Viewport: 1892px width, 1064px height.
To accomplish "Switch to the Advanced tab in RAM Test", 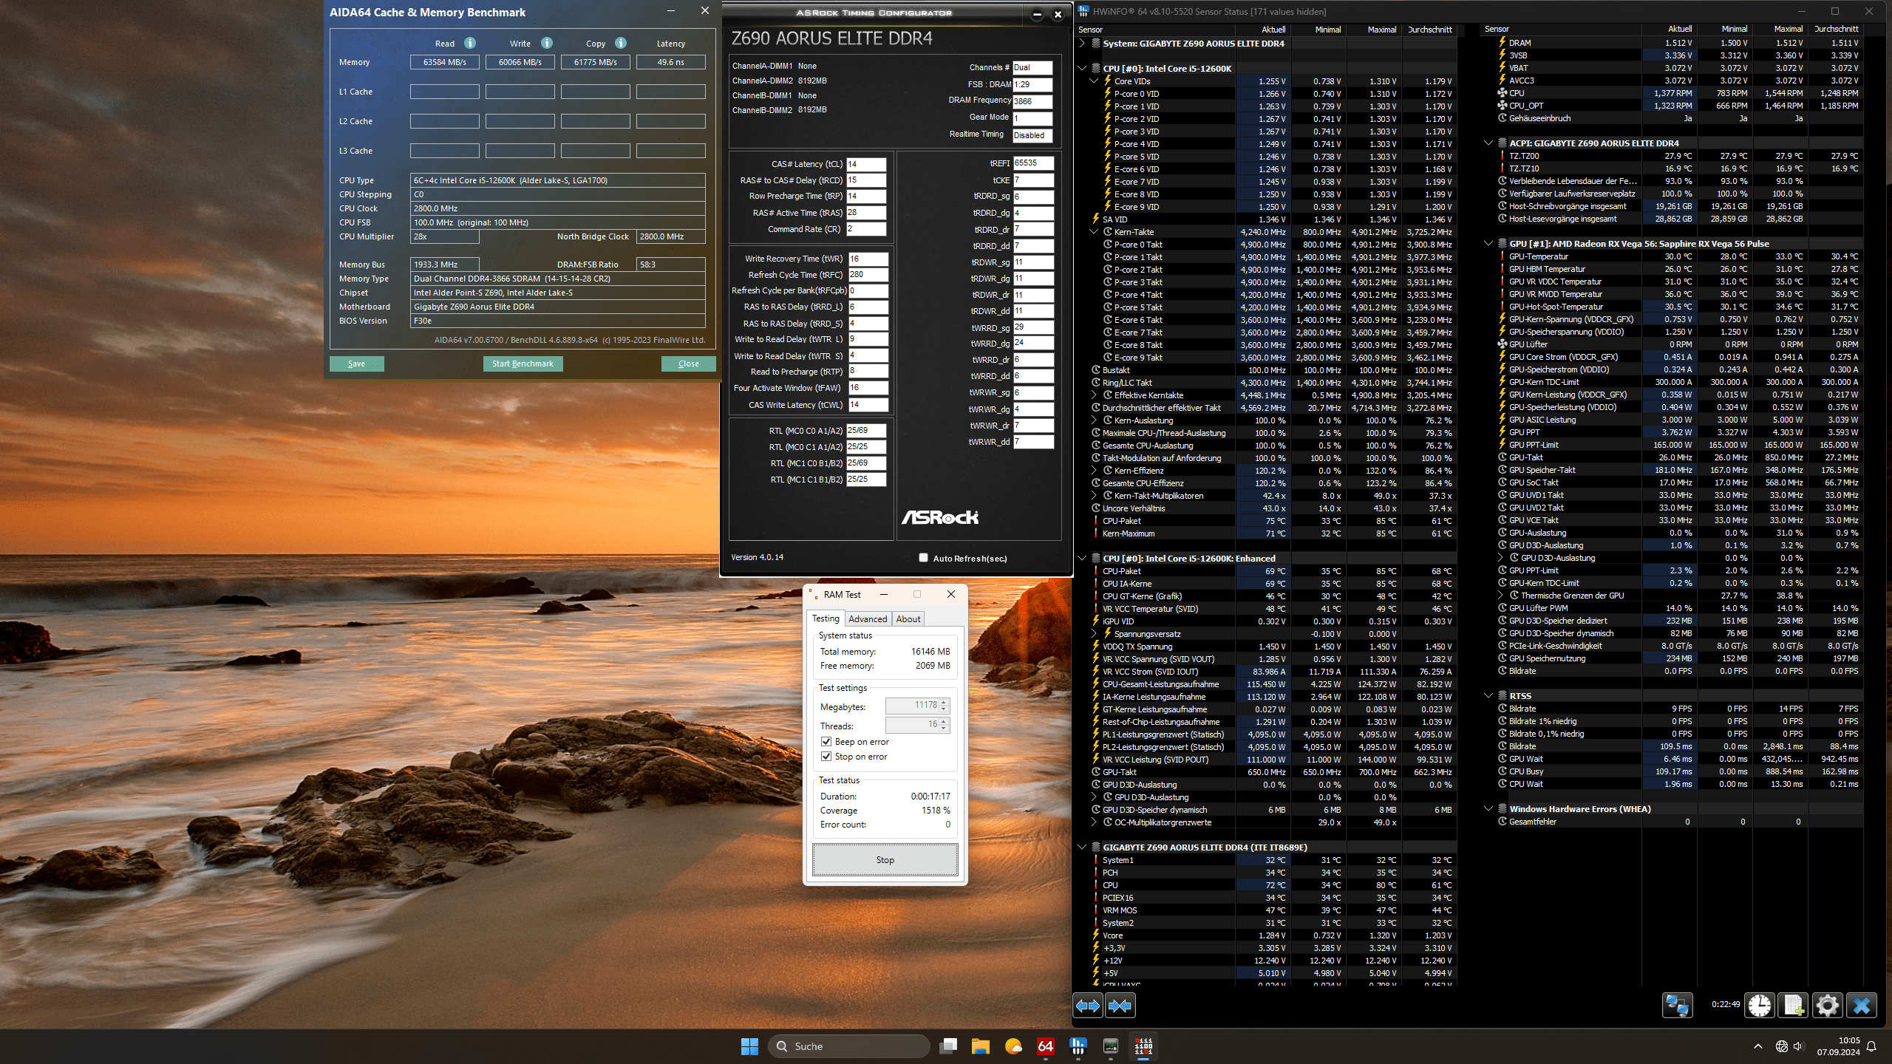I will click(867, 619).
